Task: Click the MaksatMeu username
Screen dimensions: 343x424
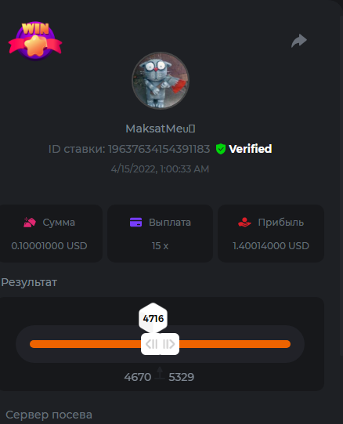Action: (x=161, y=129)
